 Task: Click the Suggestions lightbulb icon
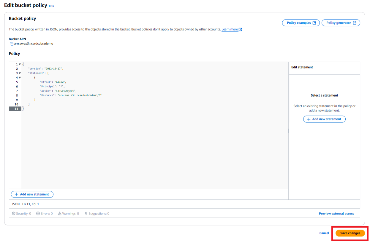coord(86,214)
